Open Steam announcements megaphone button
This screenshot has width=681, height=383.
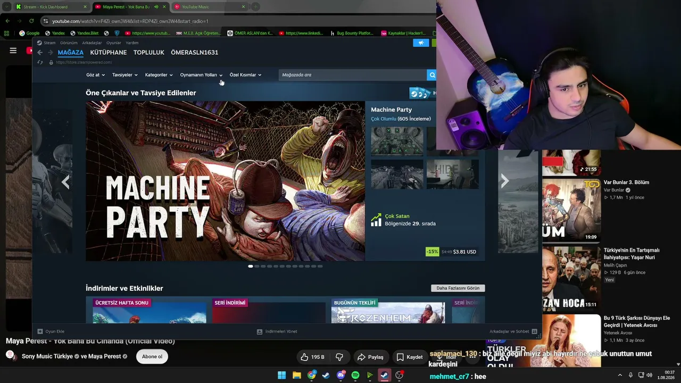click(x=421, y=43)
